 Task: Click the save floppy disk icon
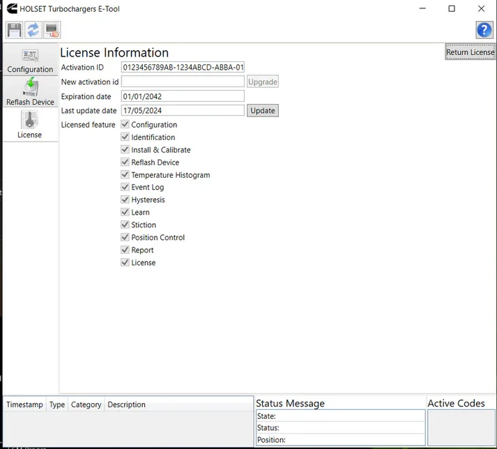point(14,30)
